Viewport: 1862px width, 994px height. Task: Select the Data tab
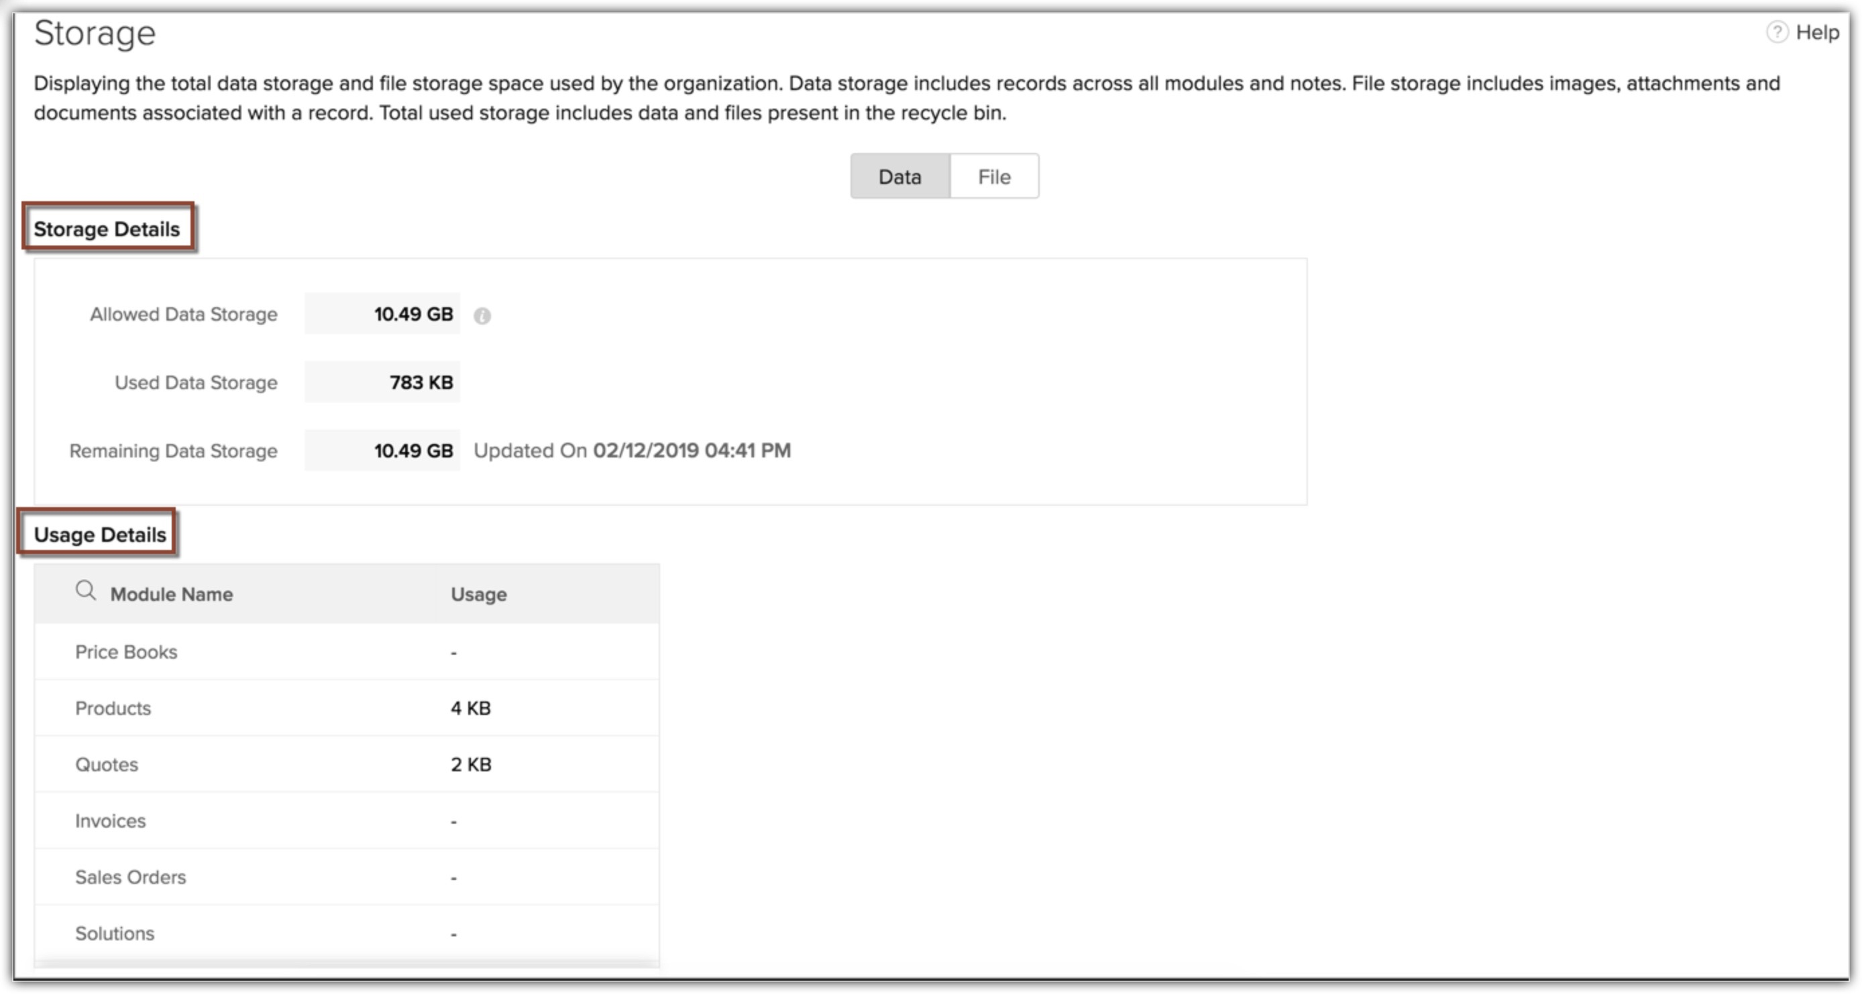899,176
